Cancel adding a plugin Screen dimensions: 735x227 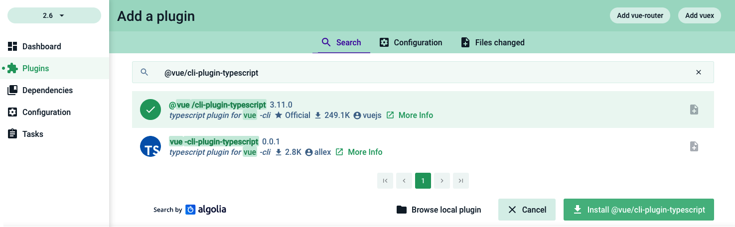527,210
